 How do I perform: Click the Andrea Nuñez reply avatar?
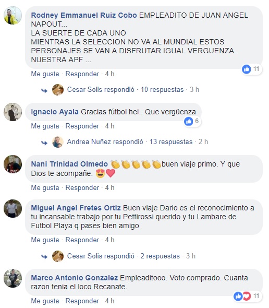(x=58, y=142)
